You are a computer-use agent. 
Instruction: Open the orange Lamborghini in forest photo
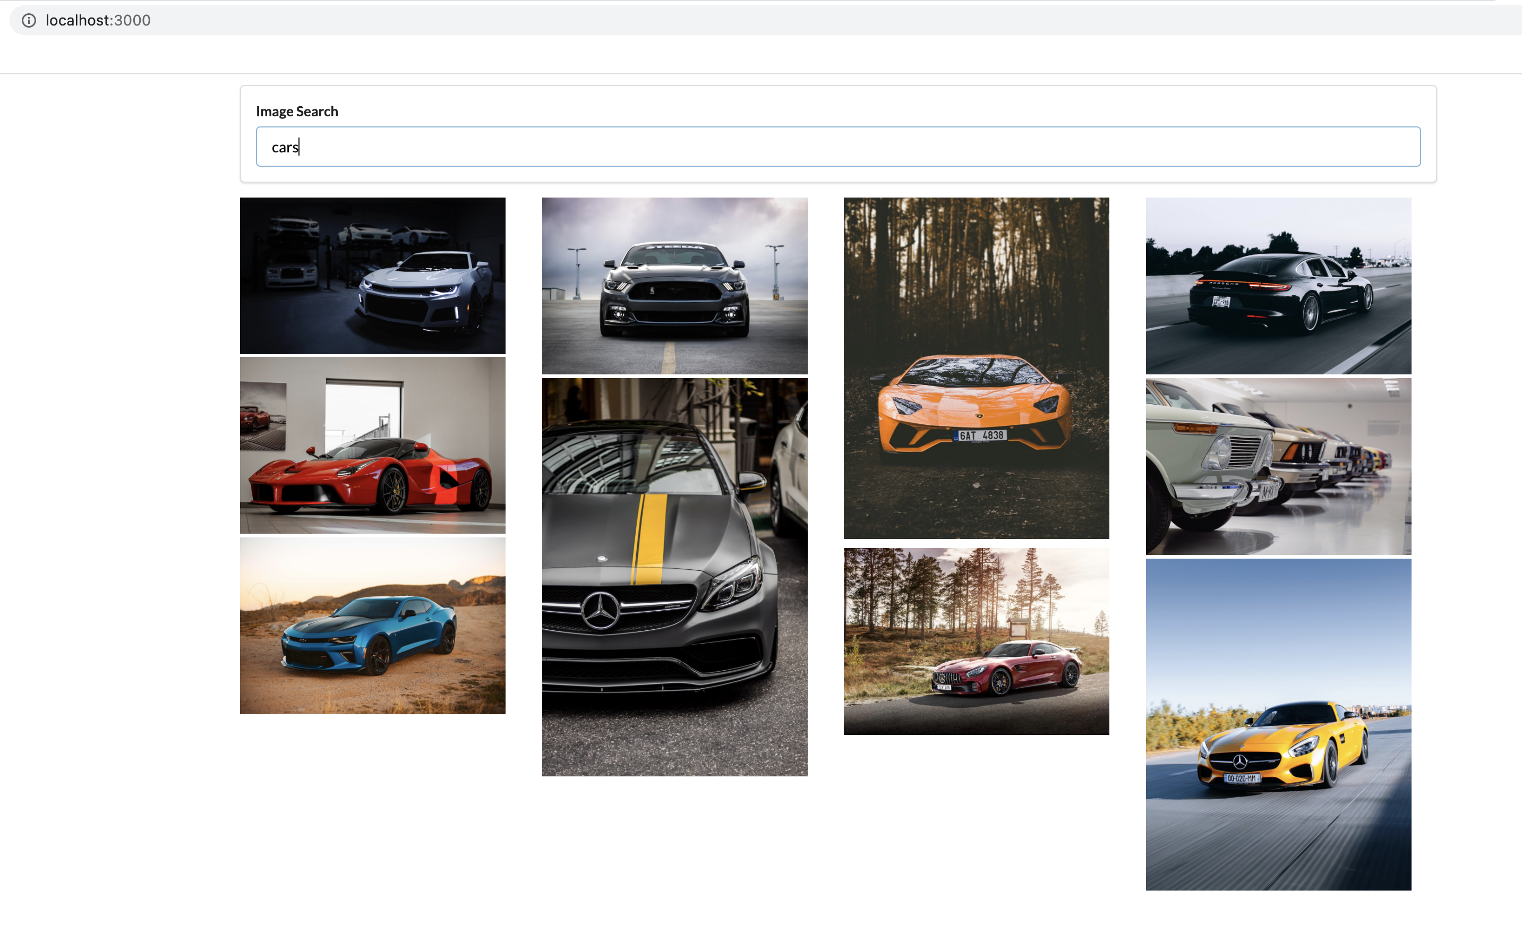[976, 368]
